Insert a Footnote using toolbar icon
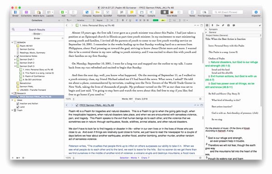Viewport: 272px width, 174px height. pos(121,12)
